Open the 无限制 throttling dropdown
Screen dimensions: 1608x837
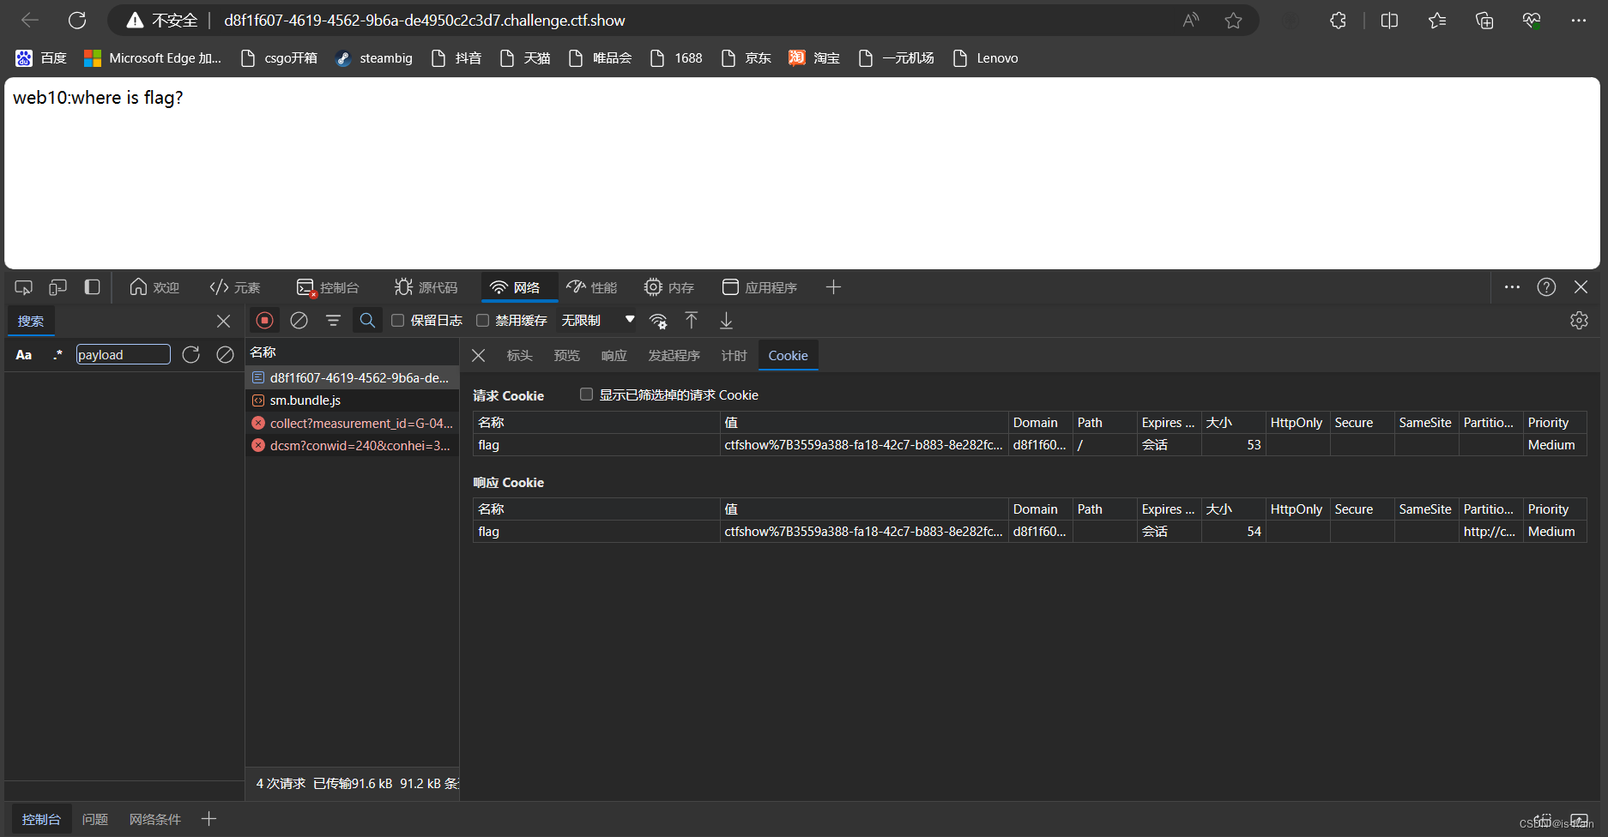tap(597, 320)
